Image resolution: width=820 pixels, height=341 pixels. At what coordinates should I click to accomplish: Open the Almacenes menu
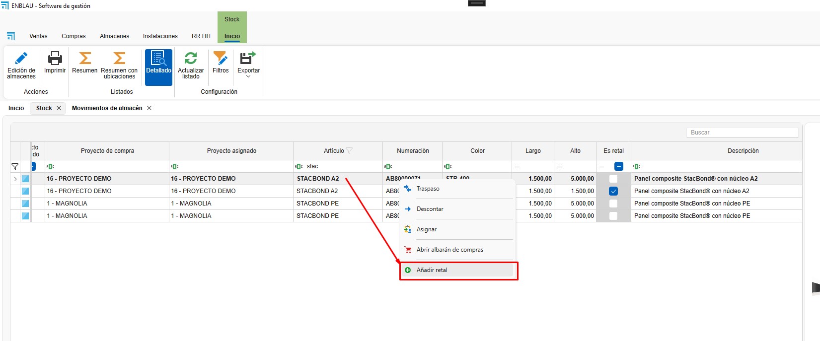114,36
